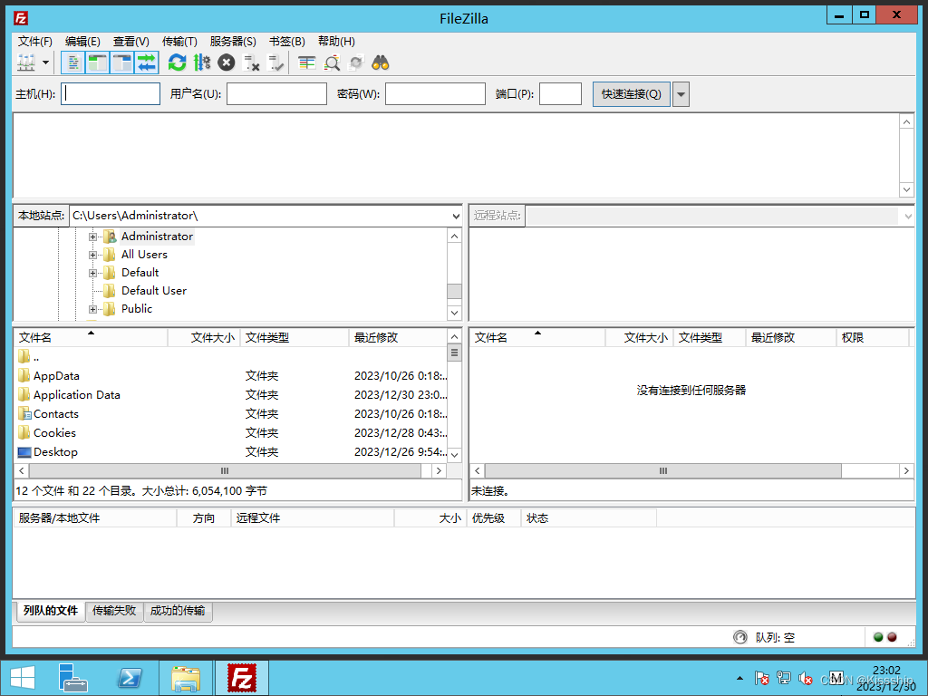Viewport: 928px width, 696px height.
Task: Expand the Administrator tree node
Action: [92, 237]
